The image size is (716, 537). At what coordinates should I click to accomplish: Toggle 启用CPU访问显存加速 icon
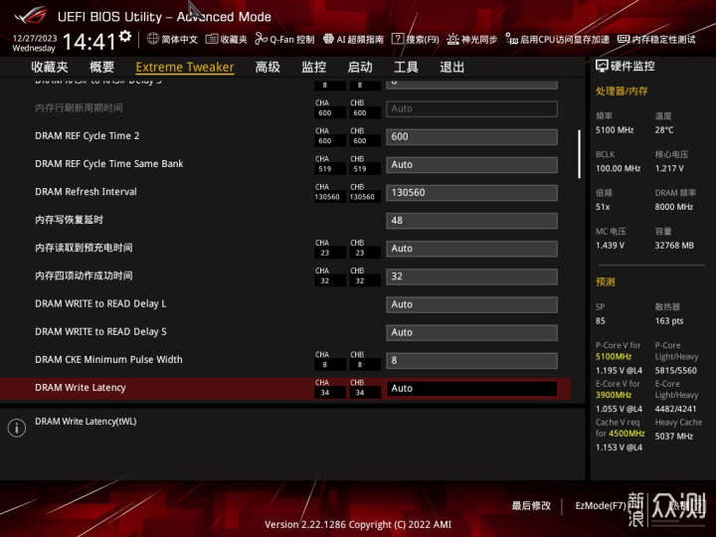(x=511, y=39)
